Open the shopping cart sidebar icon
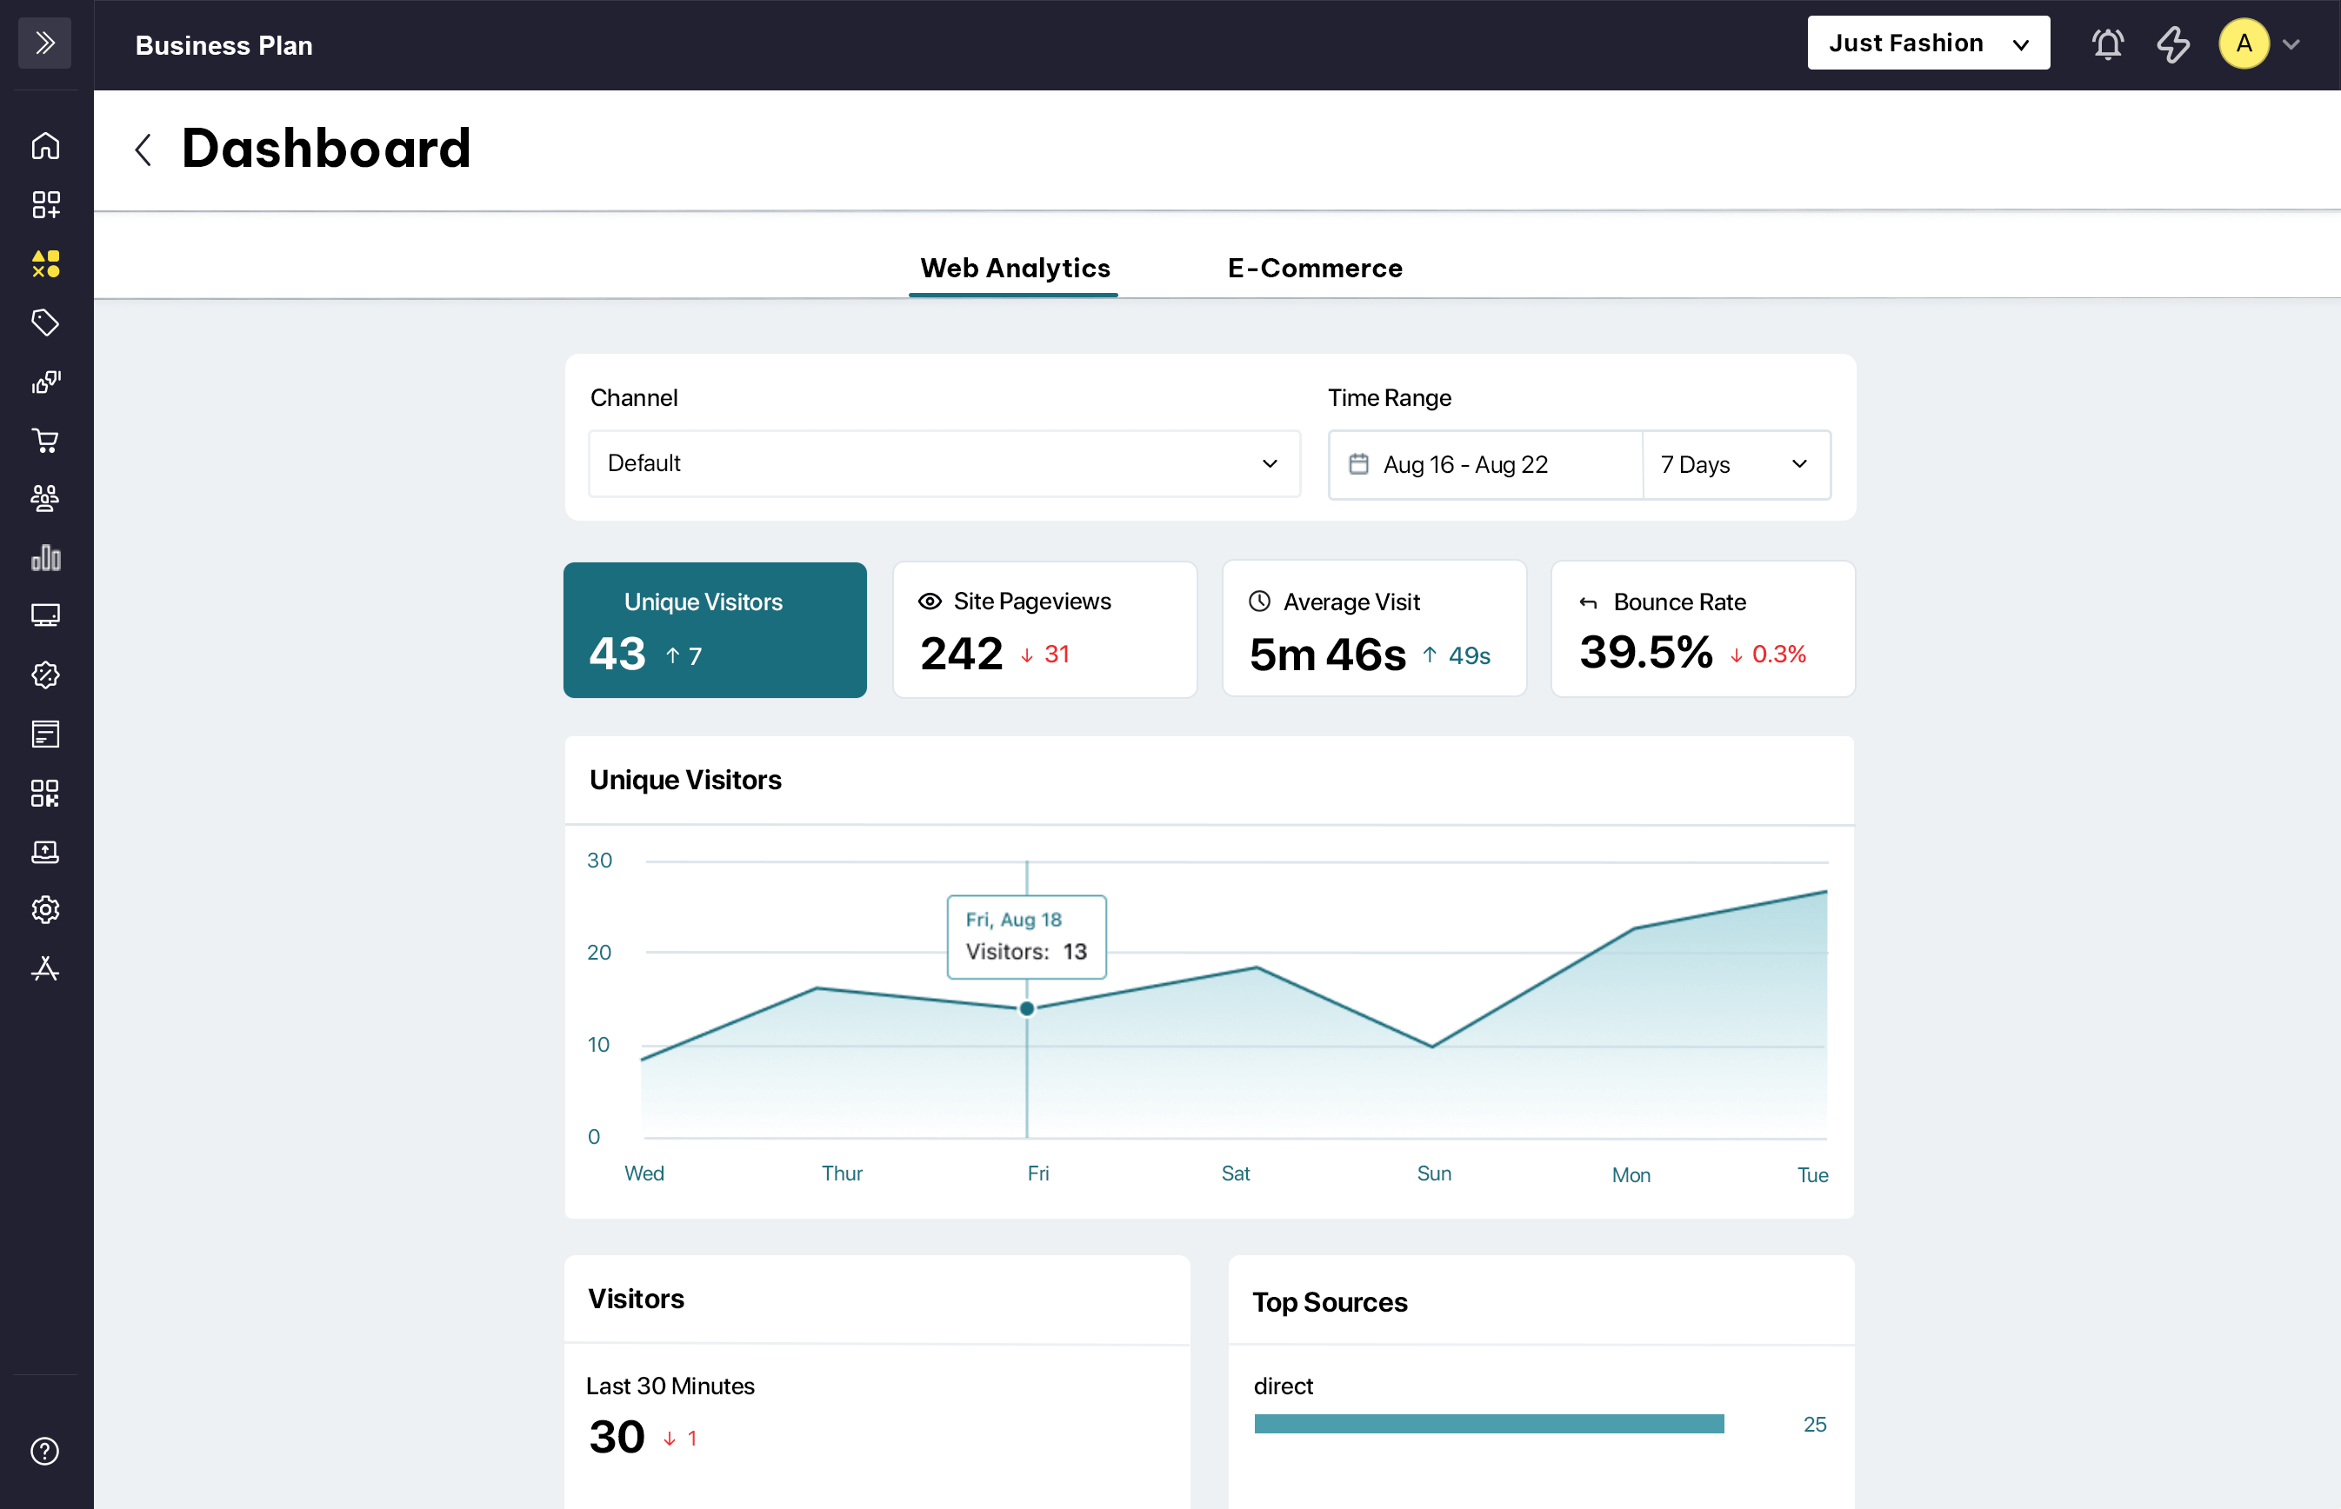2341x1509 pixels. click(45, 440)
